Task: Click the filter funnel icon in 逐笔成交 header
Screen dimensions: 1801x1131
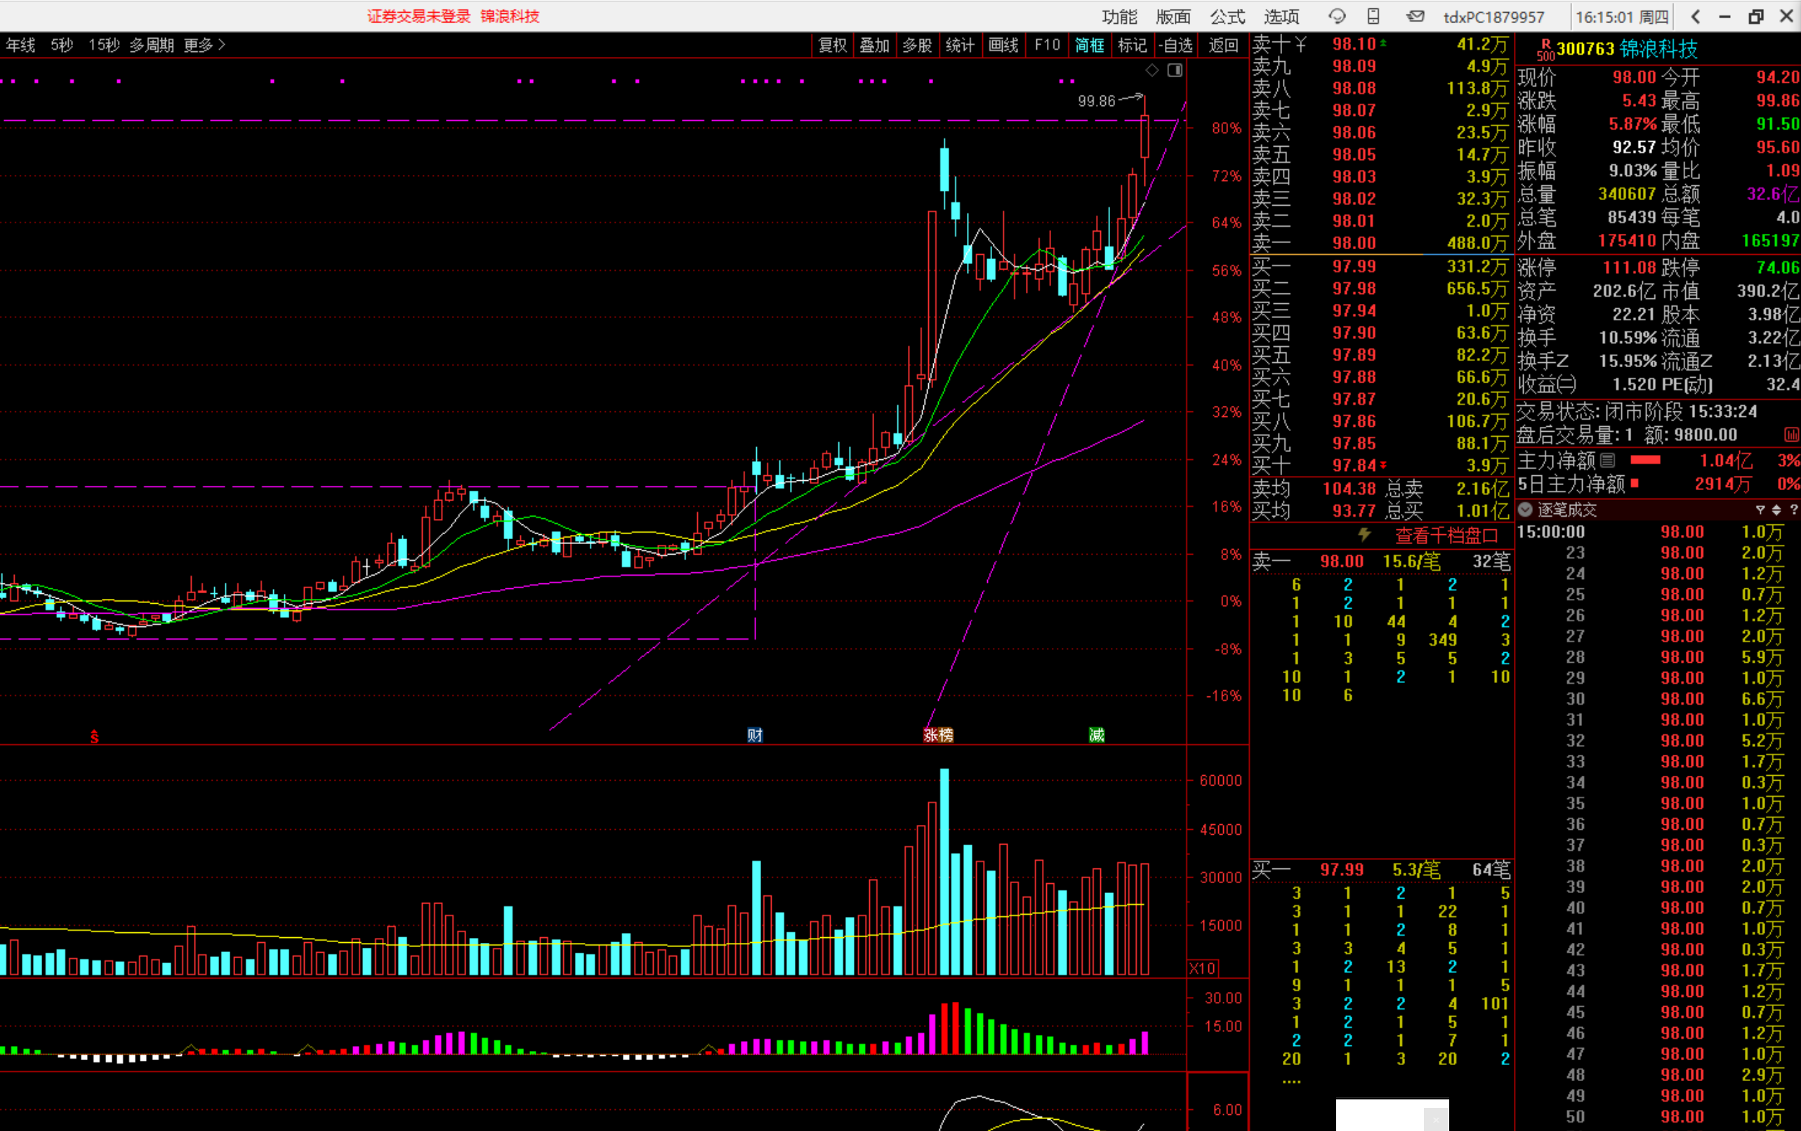Action: click(x=1760, y=510)
